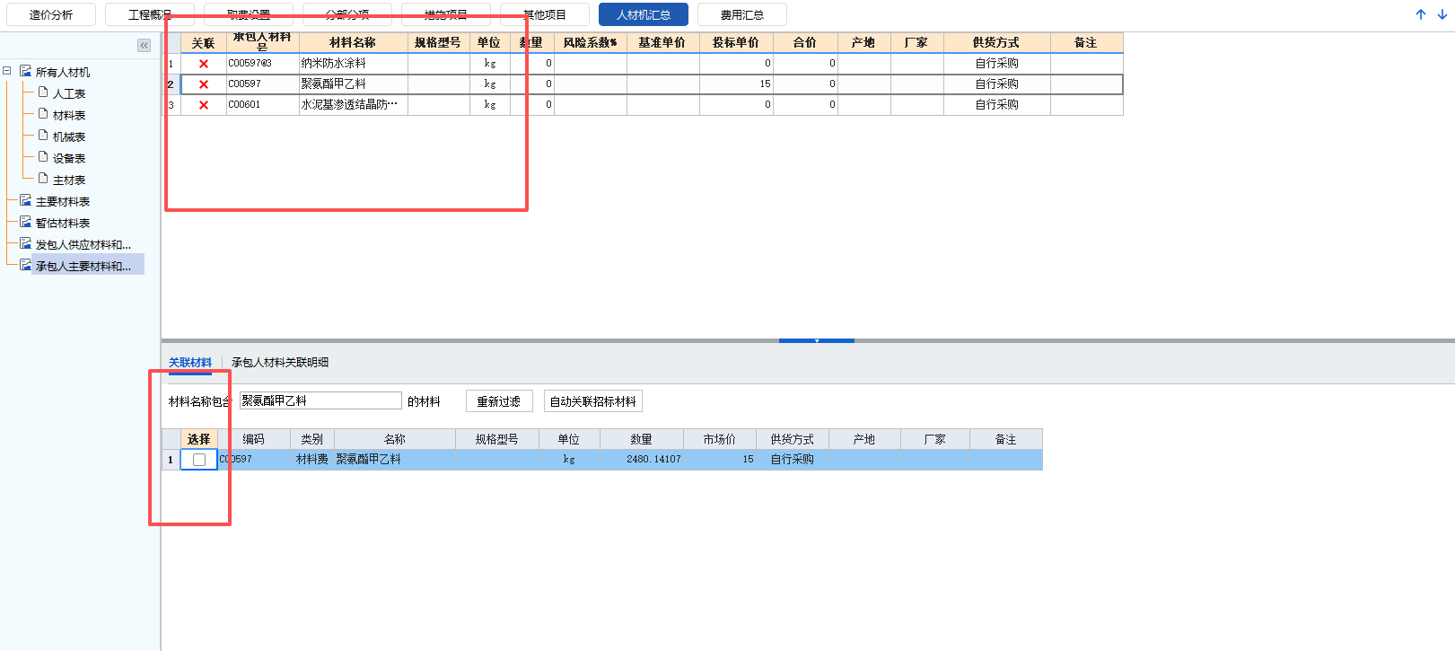Click the 厂家 column header in lower table

click(x=934, y=439)
